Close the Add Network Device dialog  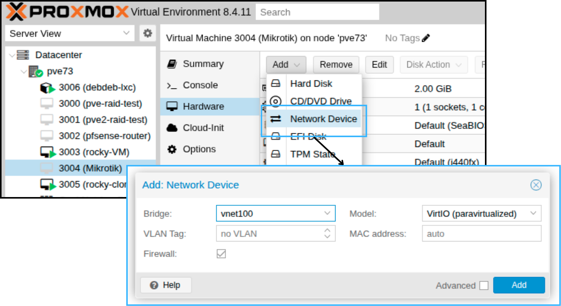tap(536, 185)
